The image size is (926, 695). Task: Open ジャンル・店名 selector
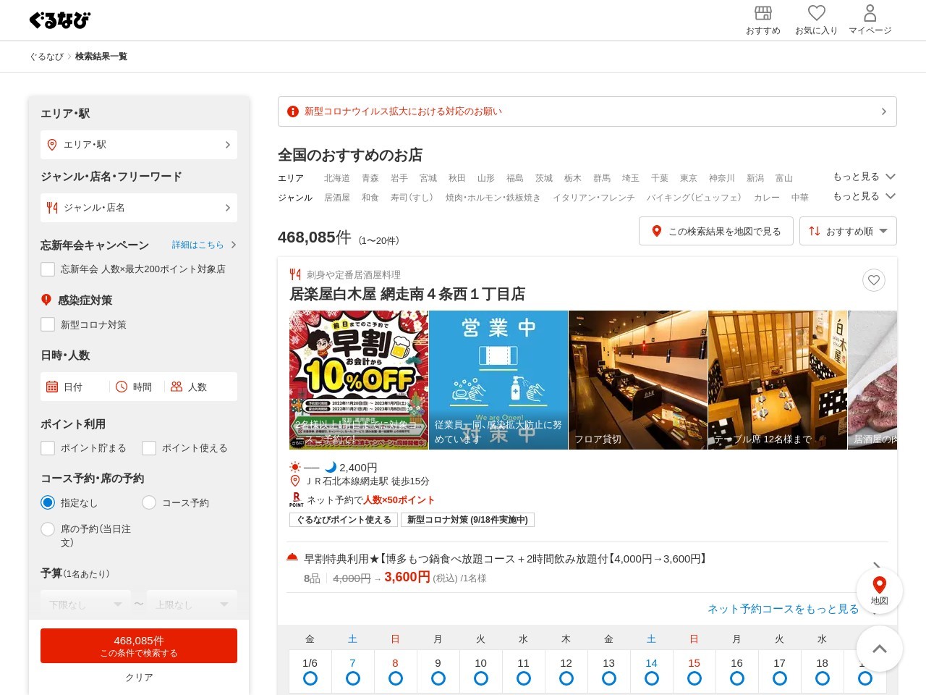click(139, 208)
